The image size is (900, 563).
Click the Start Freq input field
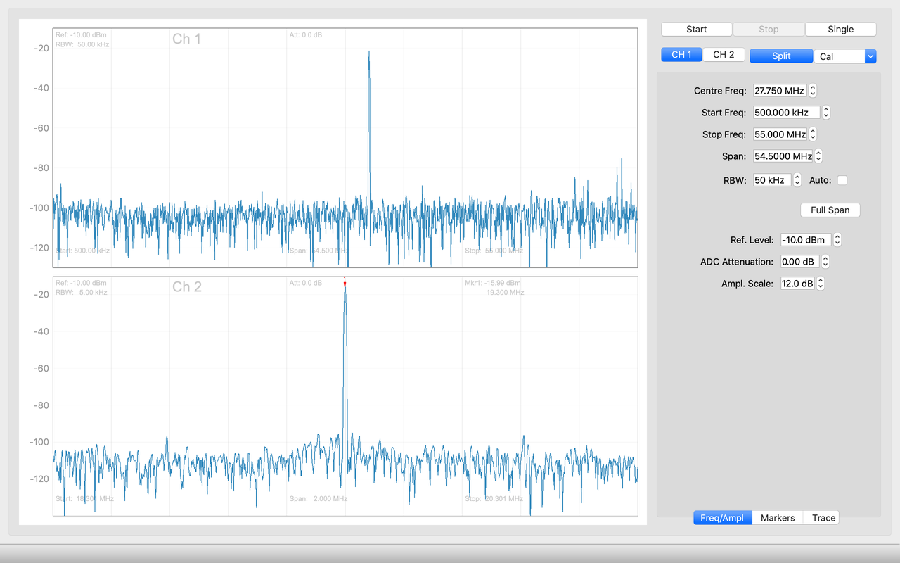pyautogui.click(x=786, y=113)
